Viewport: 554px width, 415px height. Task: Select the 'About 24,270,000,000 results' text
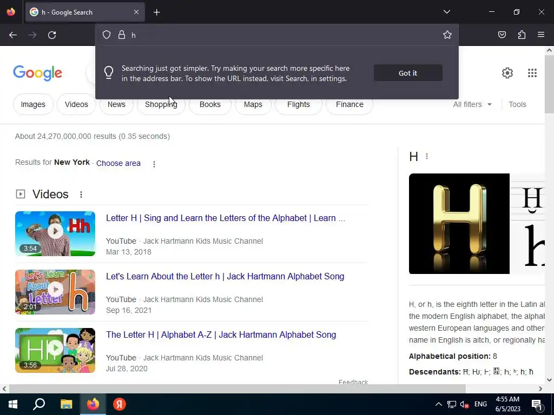click(x=93, y=136)
